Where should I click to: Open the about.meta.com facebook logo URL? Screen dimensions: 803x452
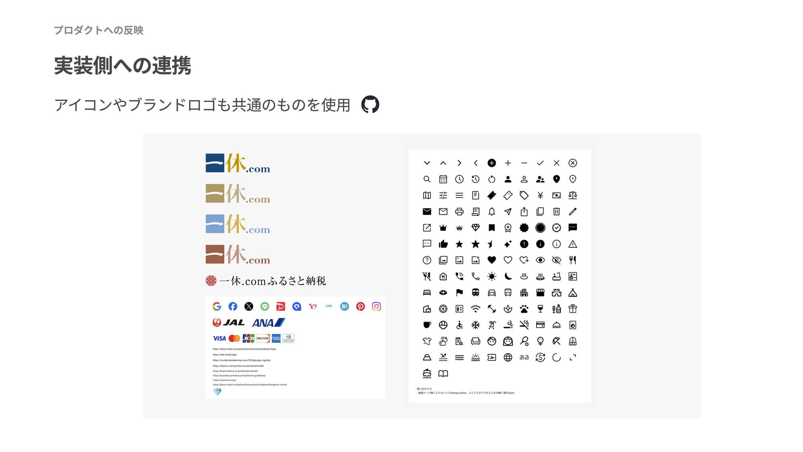tap(244, 349)
